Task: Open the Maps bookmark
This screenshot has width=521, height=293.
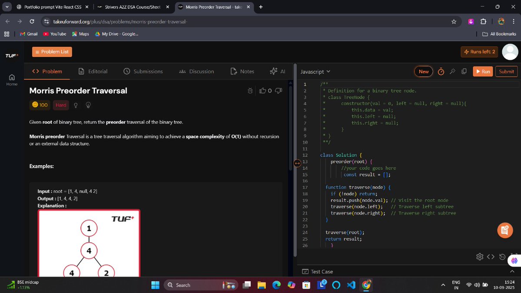Action: point(80,34)
